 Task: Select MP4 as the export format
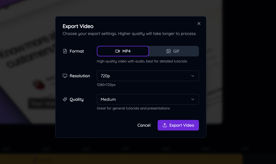click(123, 51)
